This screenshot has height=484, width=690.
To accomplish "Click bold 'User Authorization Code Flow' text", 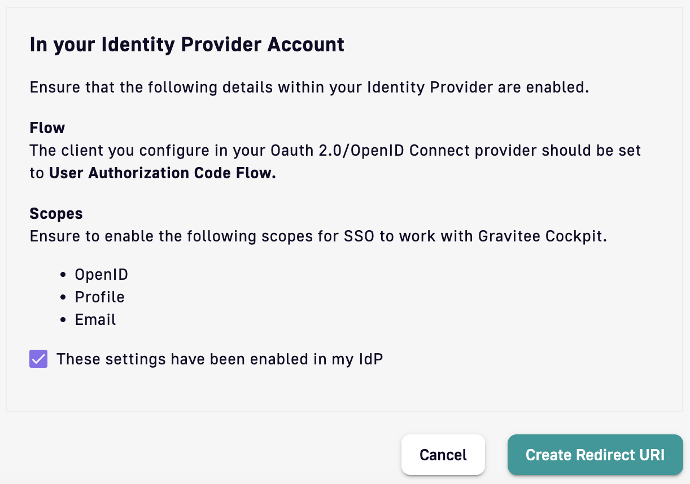I will point(163,173).
